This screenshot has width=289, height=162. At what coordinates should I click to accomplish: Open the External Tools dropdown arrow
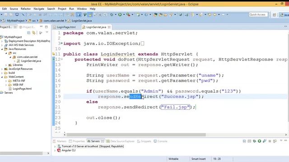[132, 14]
